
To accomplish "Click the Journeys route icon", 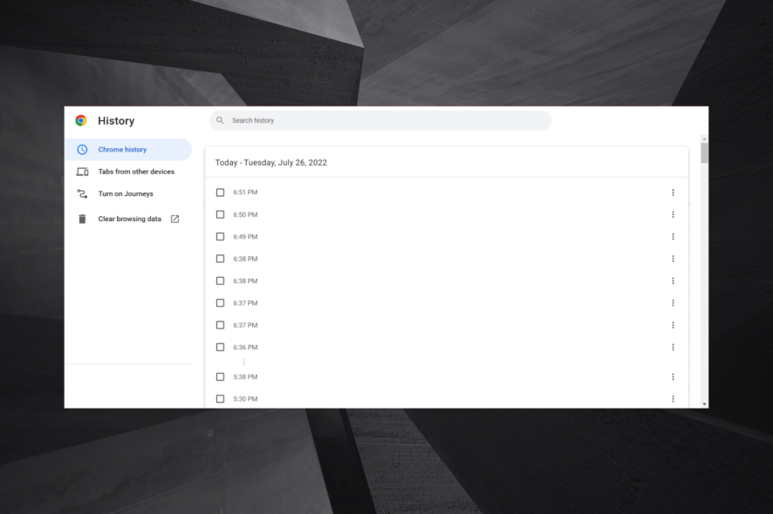I will (x=82, y=193).
